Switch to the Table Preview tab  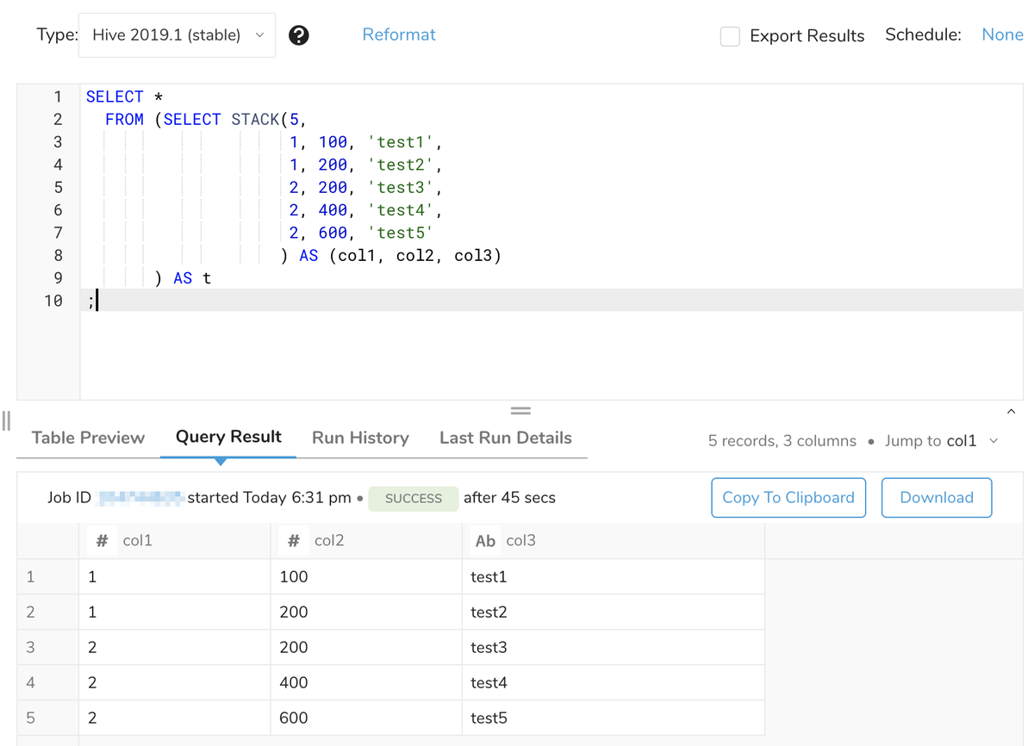pos(86,438)
